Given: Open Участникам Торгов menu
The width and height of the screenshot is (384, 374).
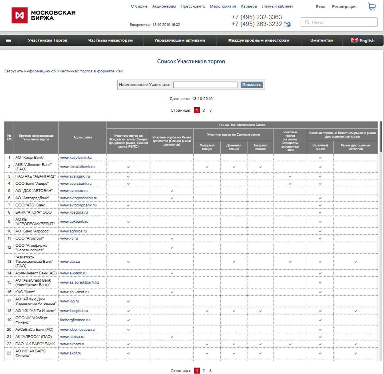Looking at the screenshot, I should click(x=48, y=40).
